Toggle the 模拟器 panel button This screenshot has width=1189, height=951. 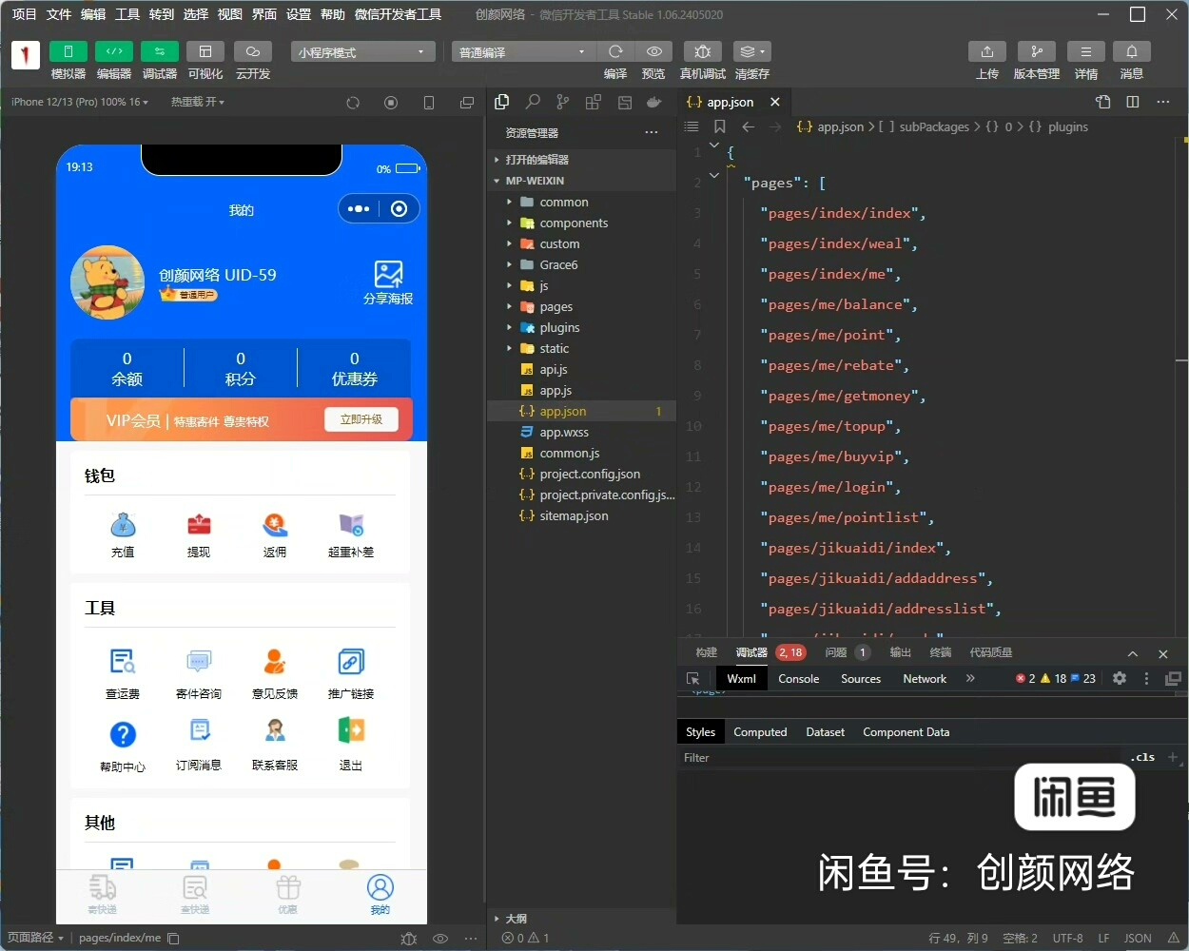tap(68, 51)
